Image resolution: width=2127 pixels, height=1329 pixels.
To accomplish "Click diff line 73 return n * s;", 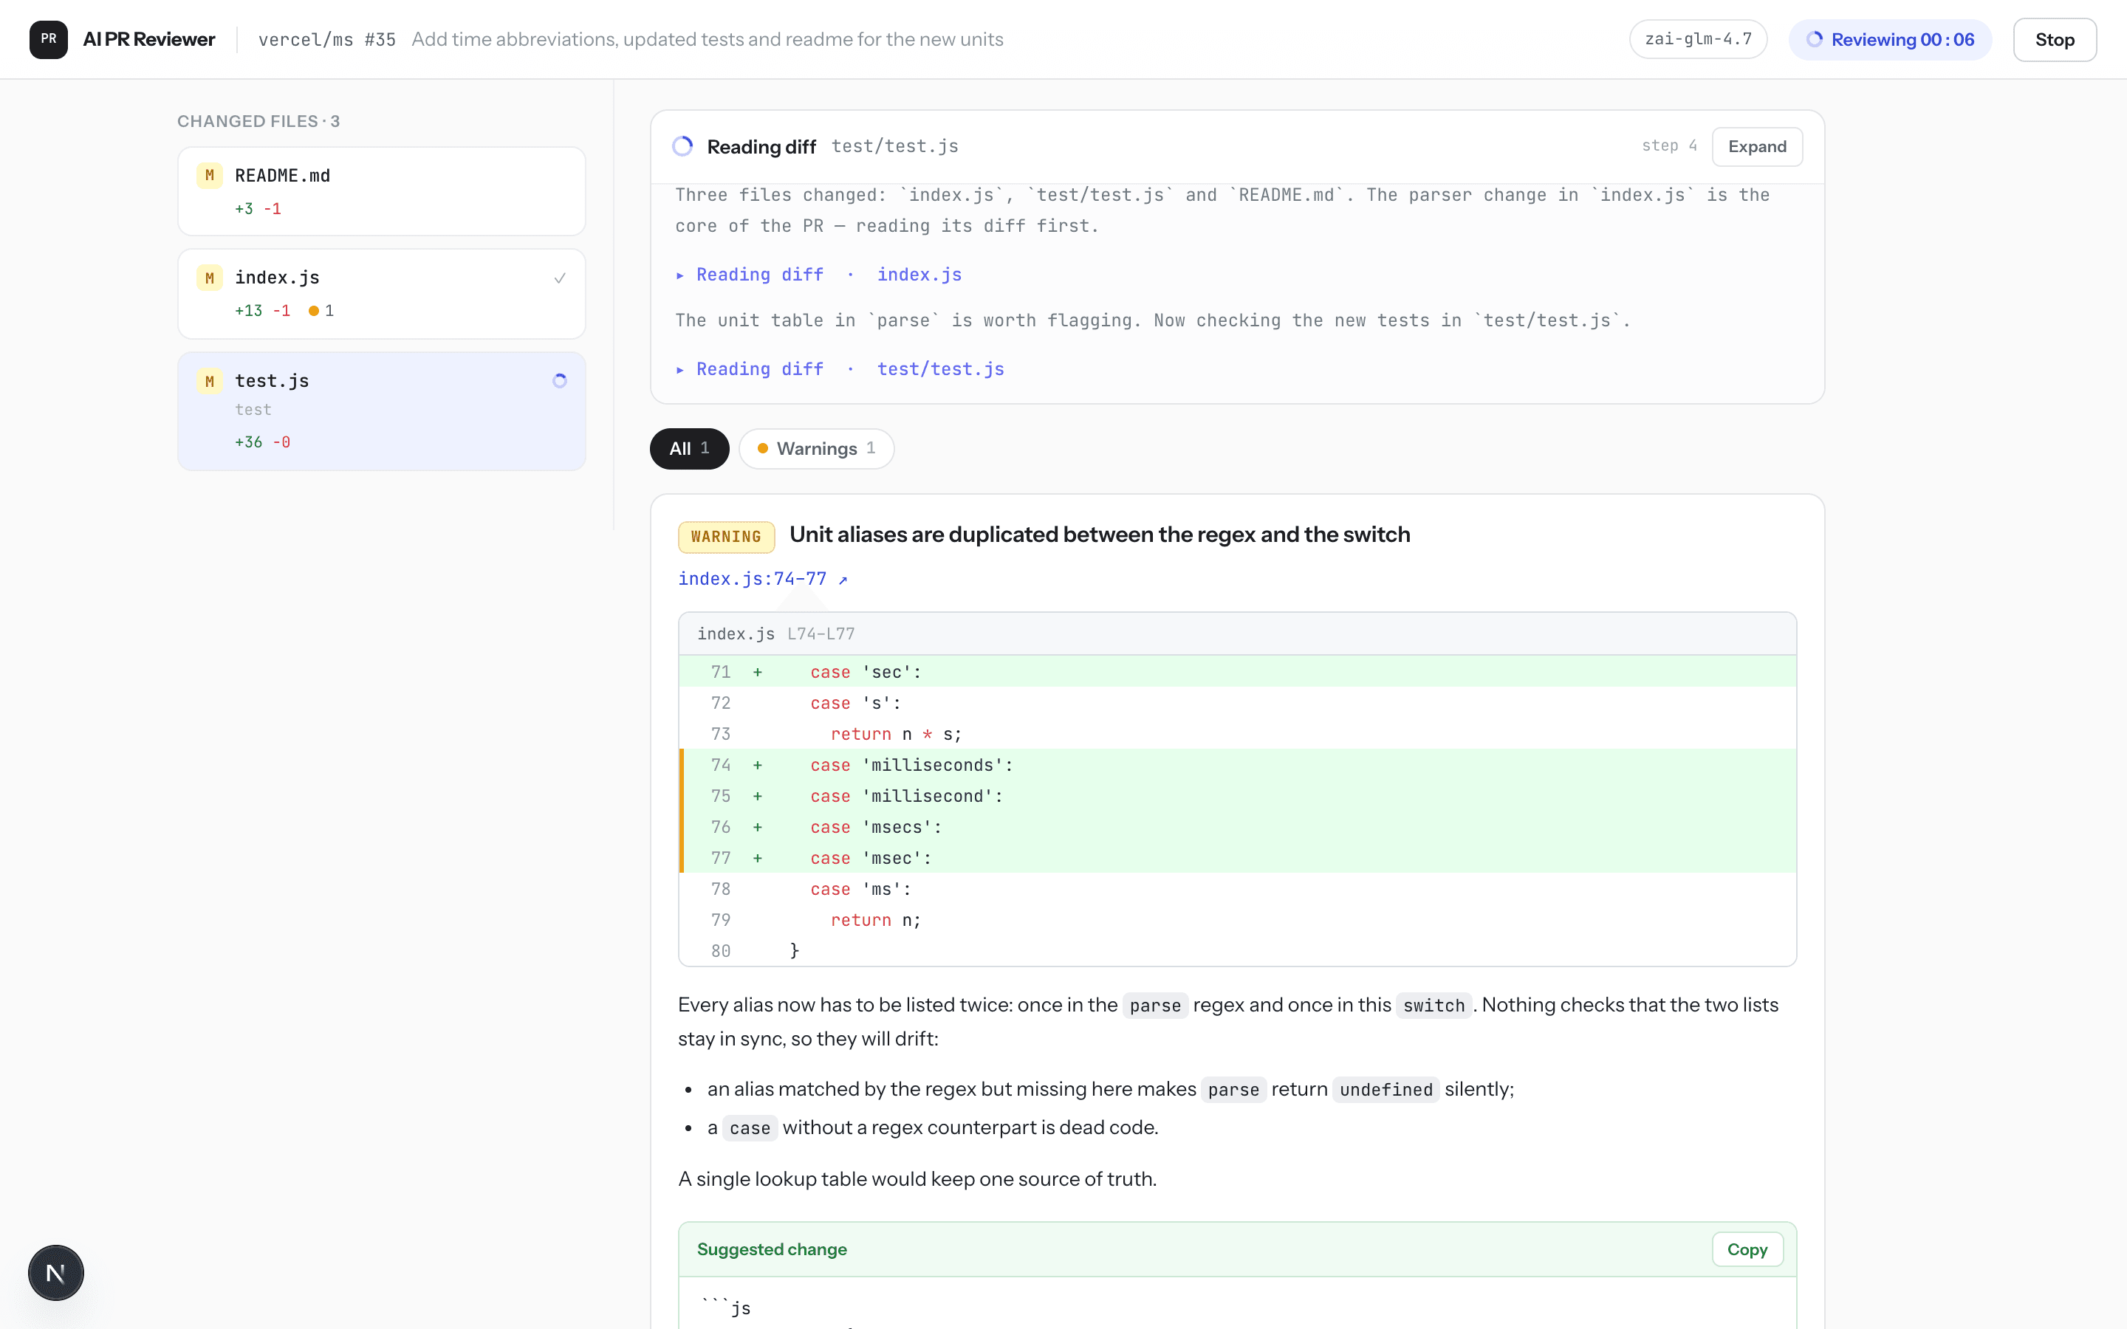I will coord(1238,734).
